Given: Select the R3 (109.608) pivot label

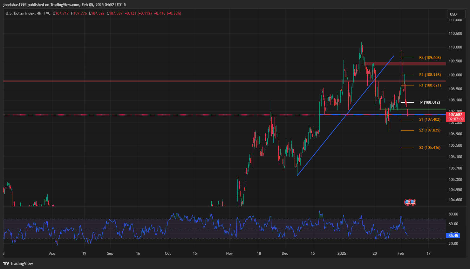Looking at the screenshot, I should (430, 58).
